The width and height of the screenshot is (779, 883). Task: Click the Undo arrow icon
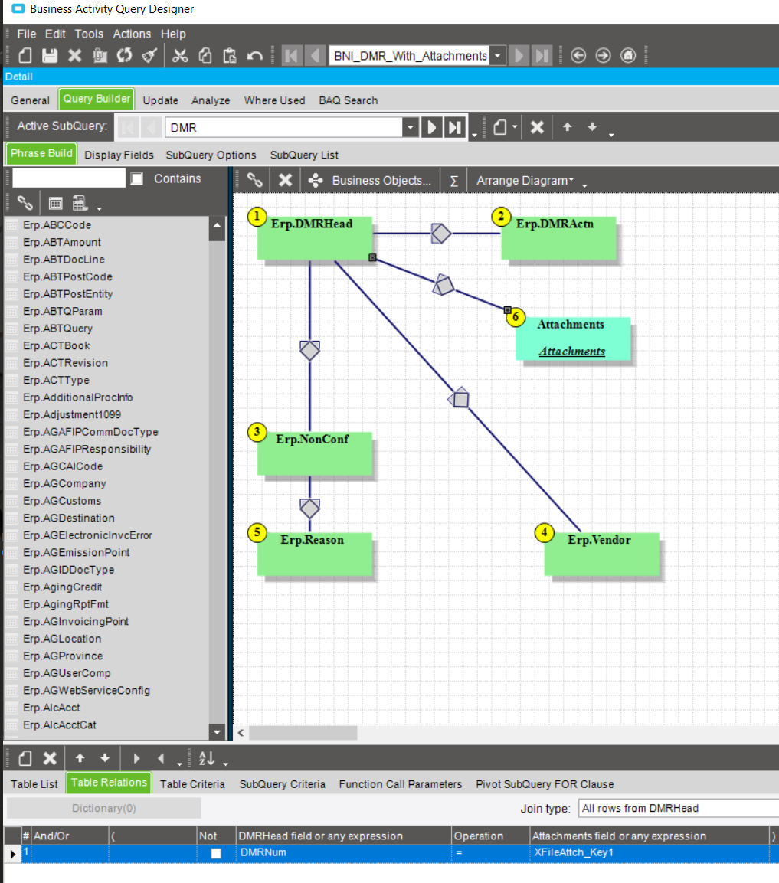(255, 56)
